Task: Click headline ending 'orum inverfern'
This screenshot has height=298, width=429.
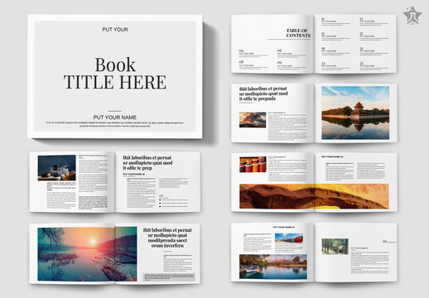Action: tap(167, 238)
